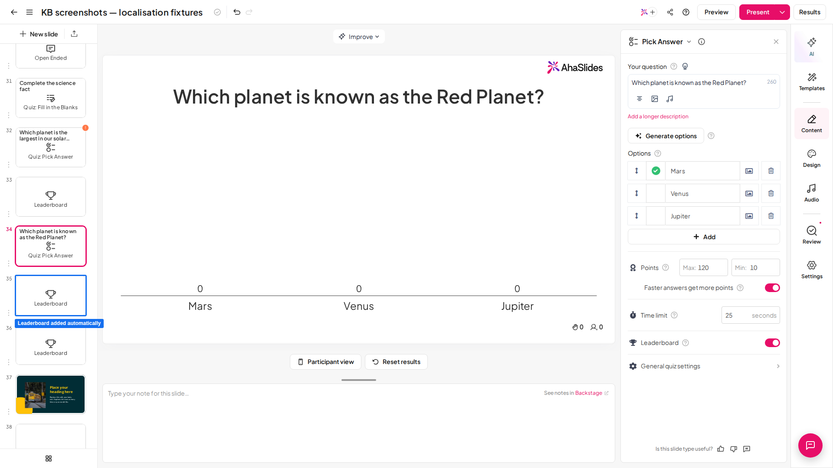This screenshot has width=833, height=468.
Task: Add audio to the question
Action: [670, 99]
